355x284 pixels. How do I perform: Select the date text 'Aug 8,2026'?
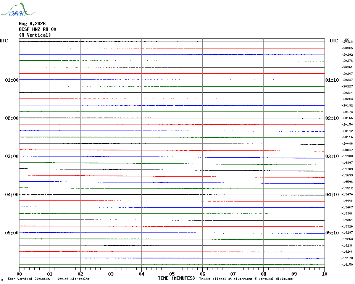tap(32, 24)
